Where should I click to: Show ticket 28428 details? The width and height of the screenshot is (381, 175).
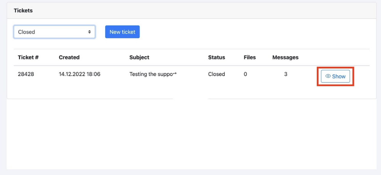point(335,76)
